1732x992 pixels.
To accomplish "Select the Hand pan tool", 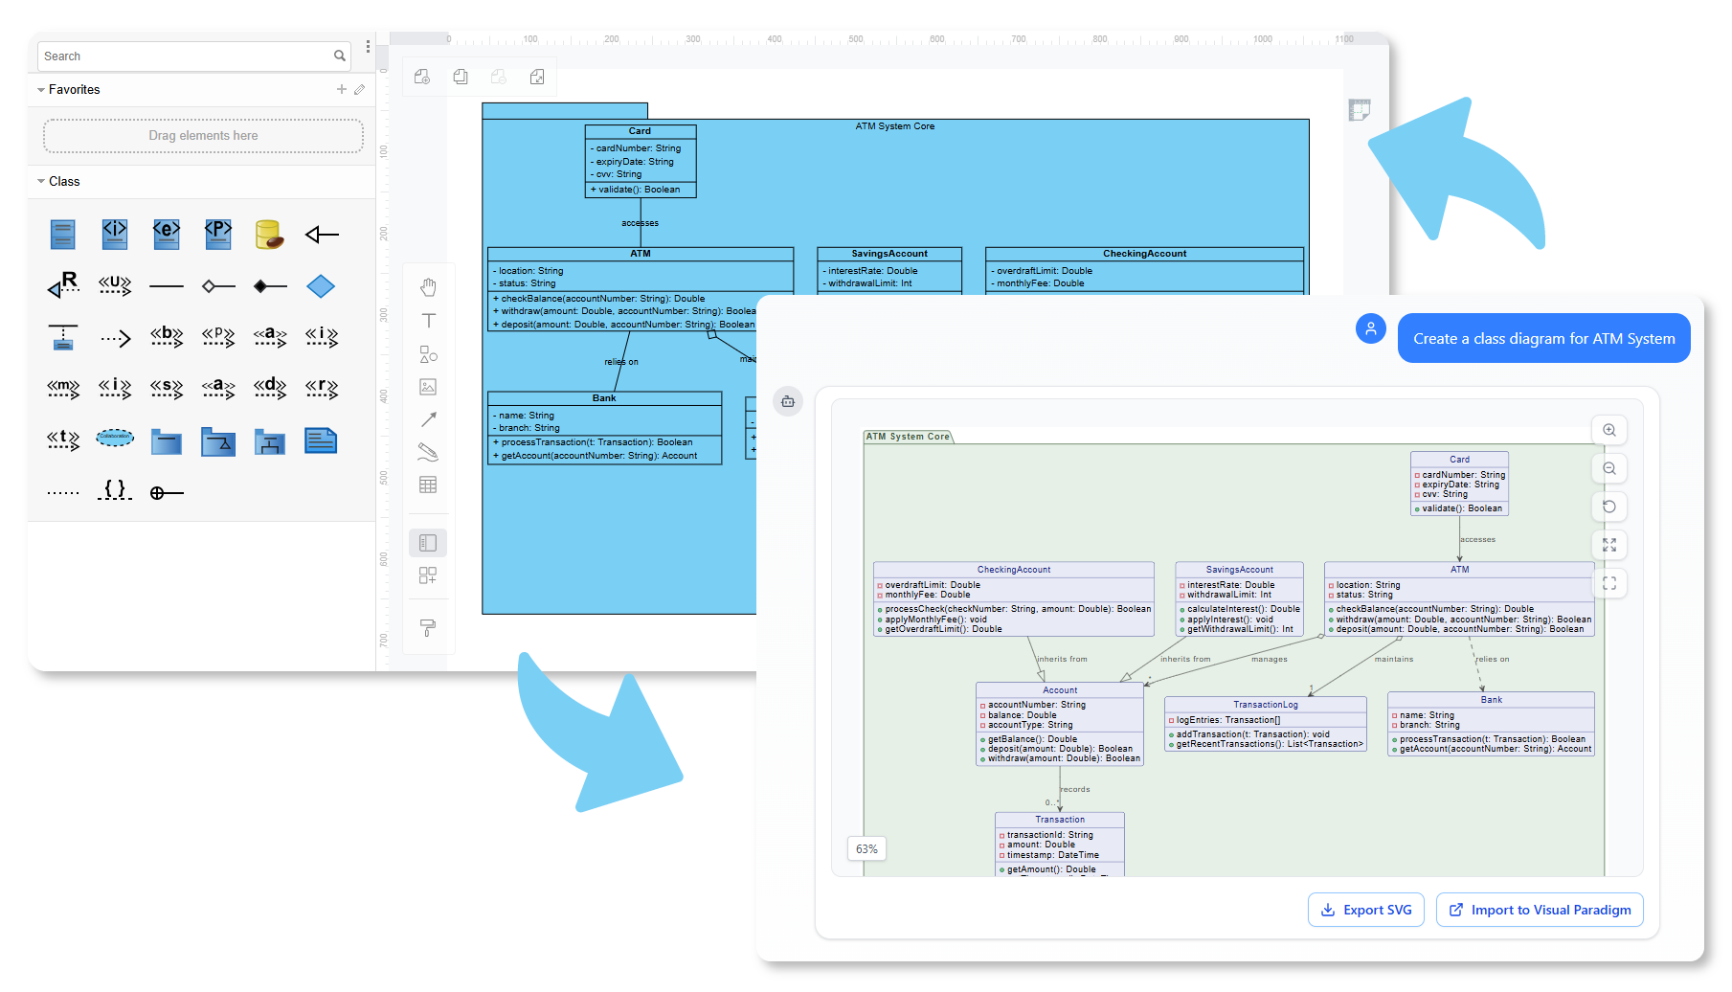I will [x=428, y=286].
